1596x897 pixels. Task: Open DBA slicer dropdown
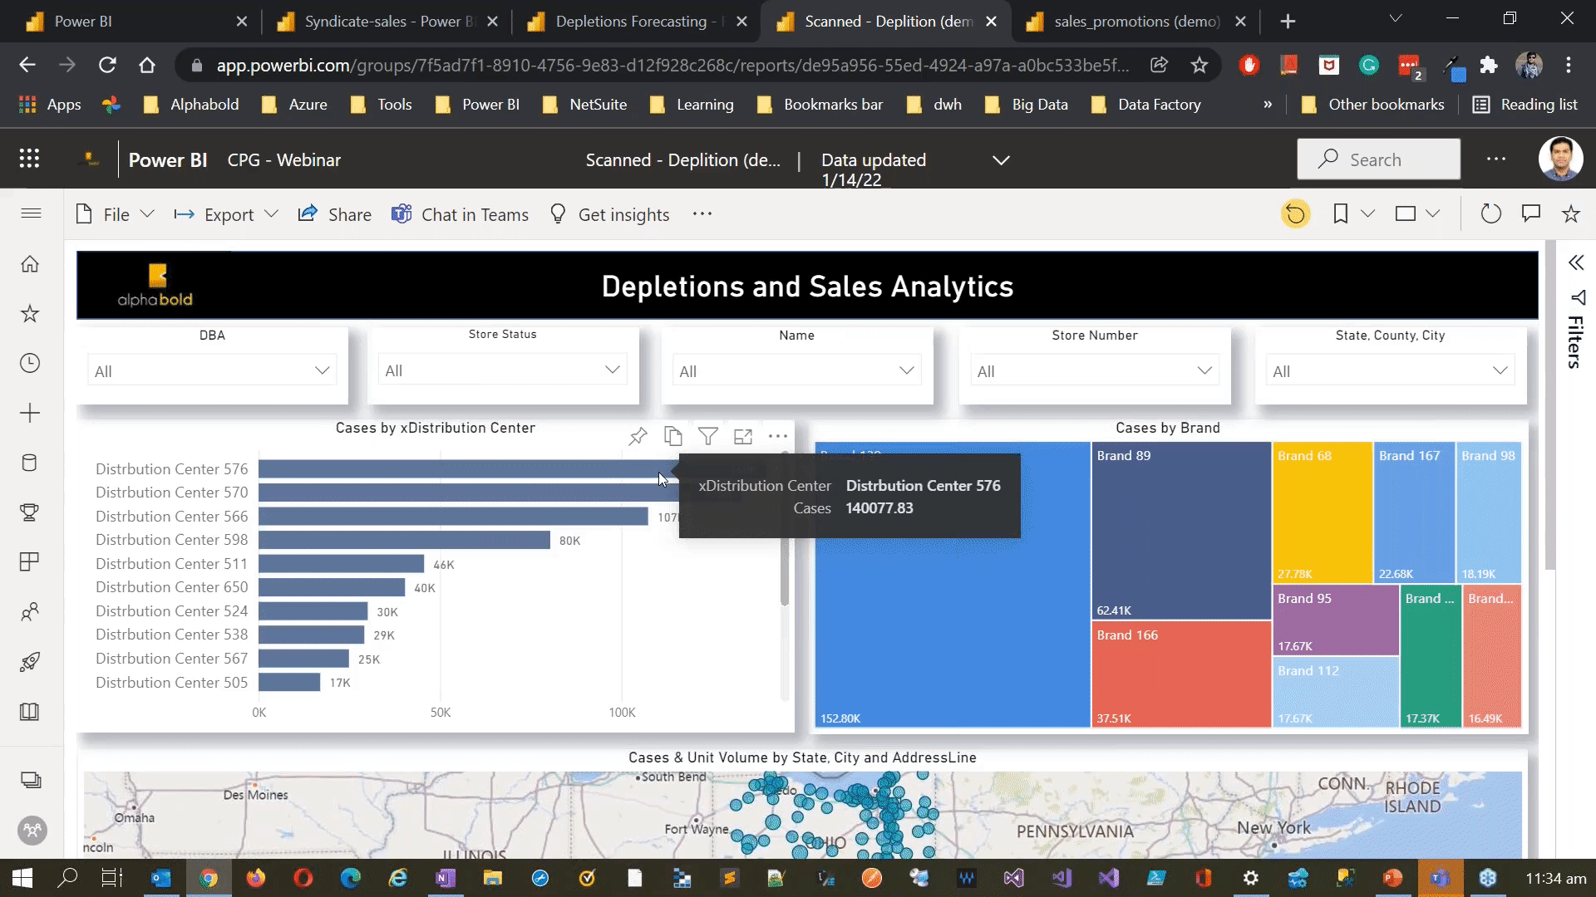[x=212, y=371]
